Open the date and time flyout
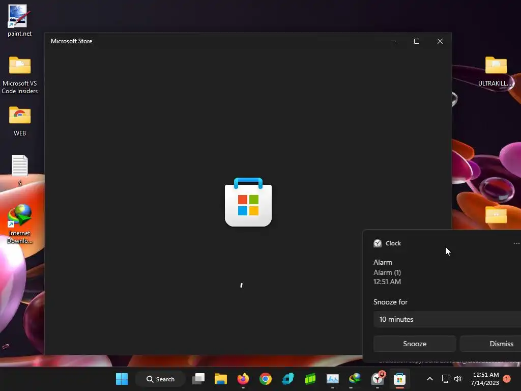This screenshot has width=521, height=391. coord(485,379)
